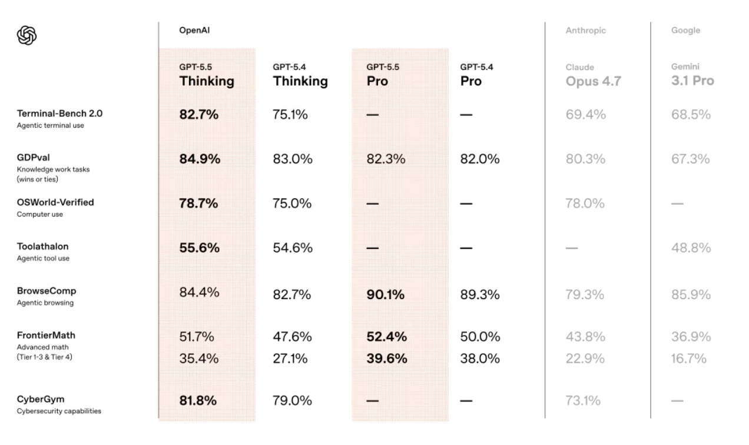Viewport: 749px width, 445px height.
Task: Click the 90.1% BrowseComp score
Action: click(x=385, y=294)
